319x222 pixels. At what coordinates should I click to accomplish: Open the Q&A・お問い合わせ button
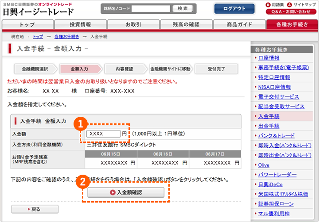291,11
